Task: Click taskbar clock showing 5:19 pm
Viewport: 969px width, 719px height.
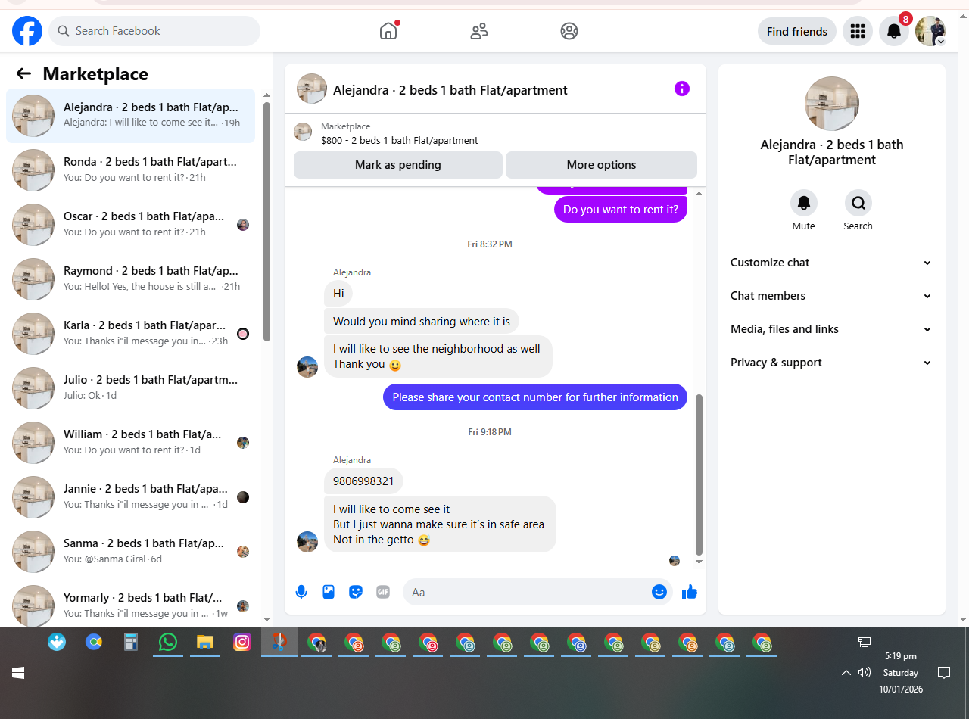Action: pyautogui.click(x=901, y=656)
